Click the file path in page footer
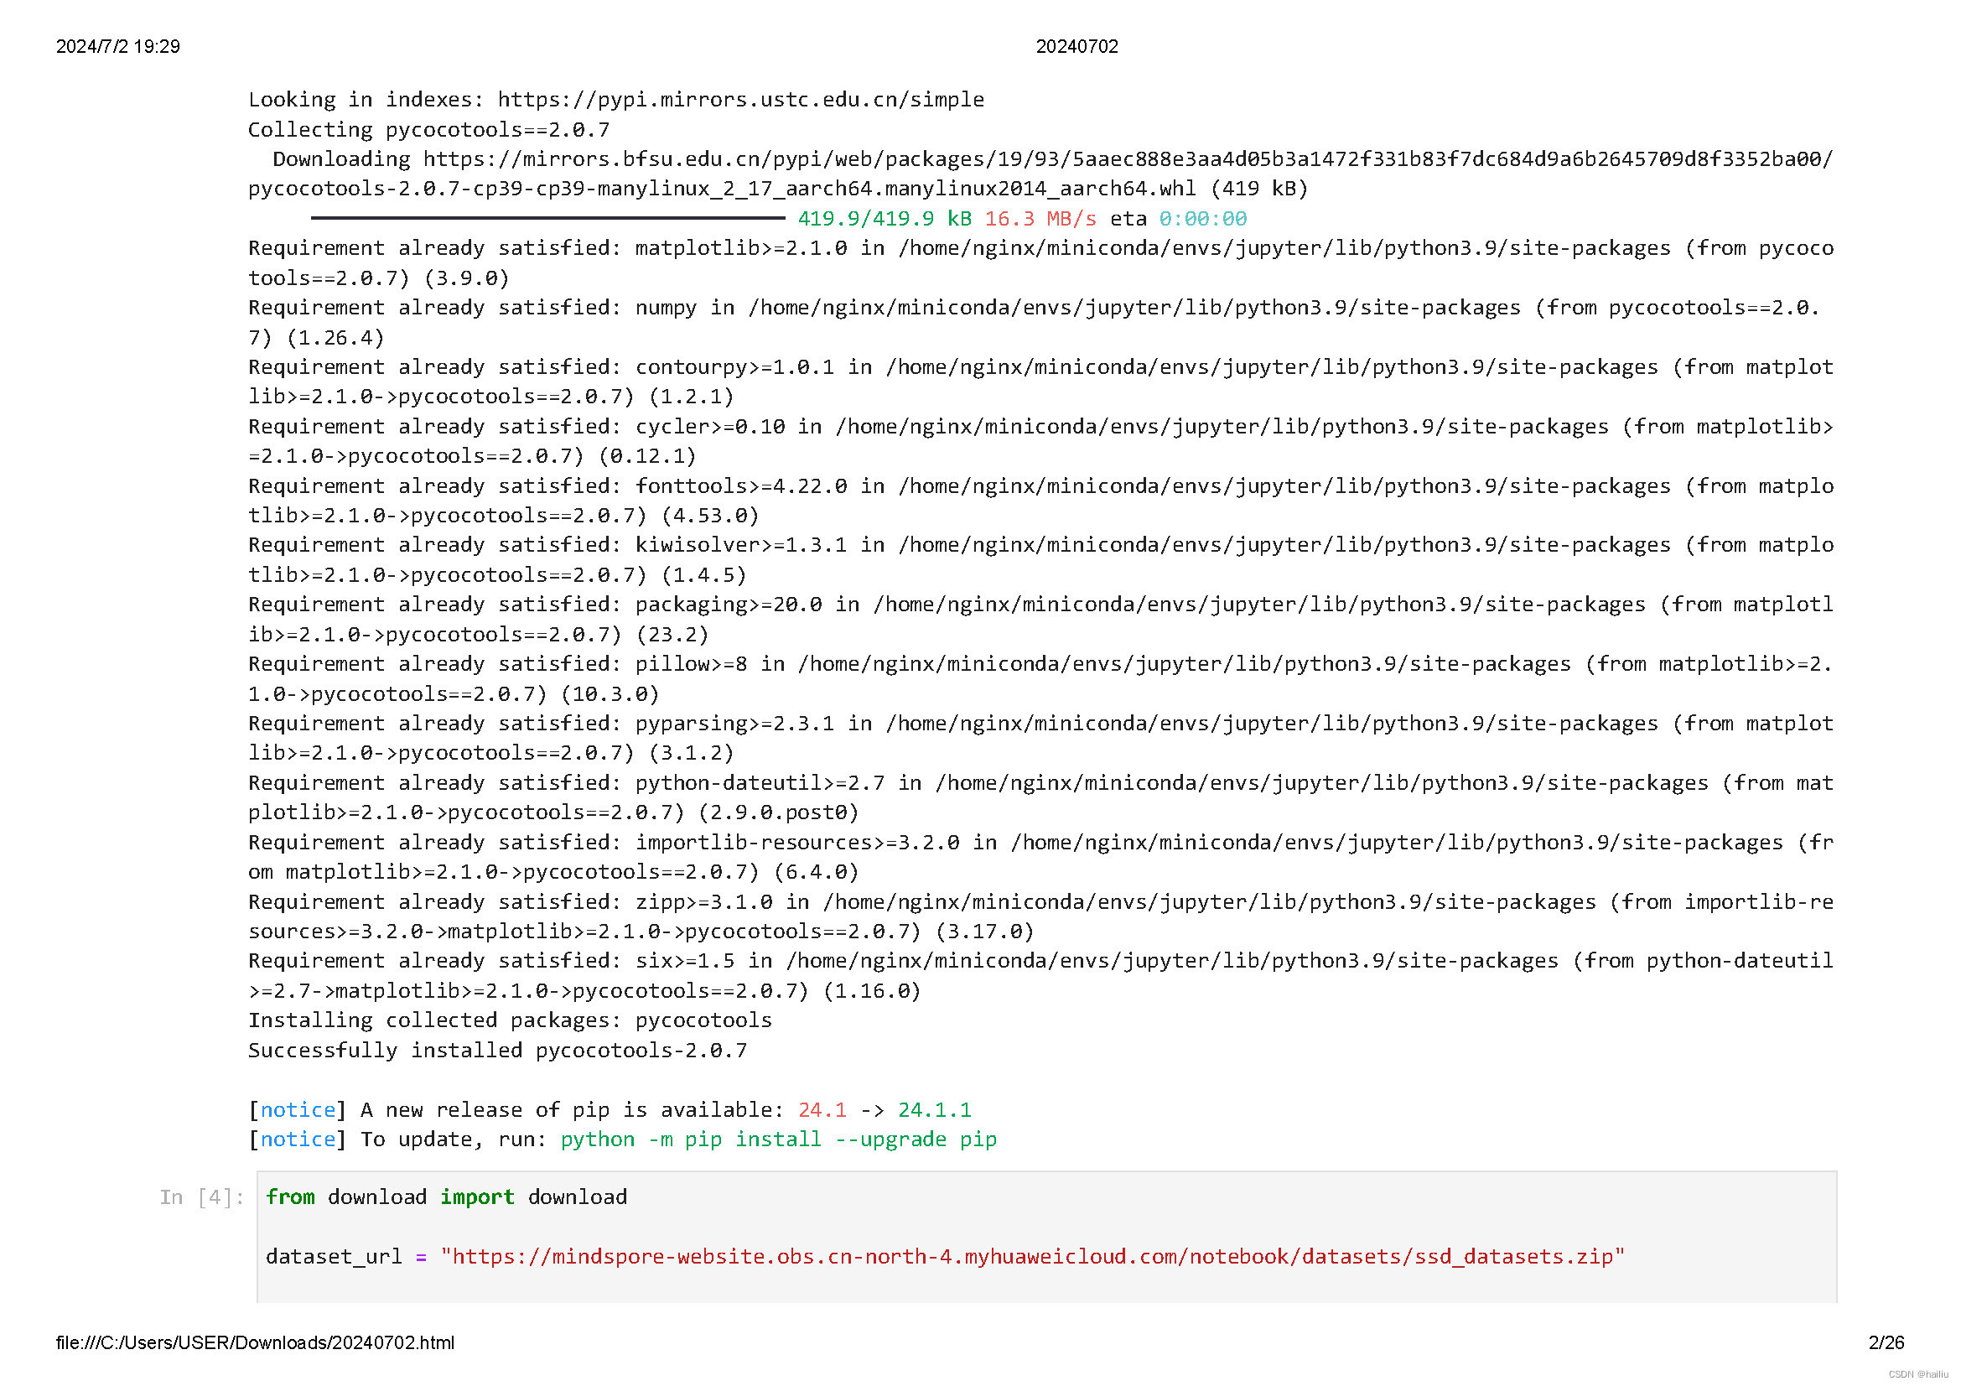 pos(256,1343)
